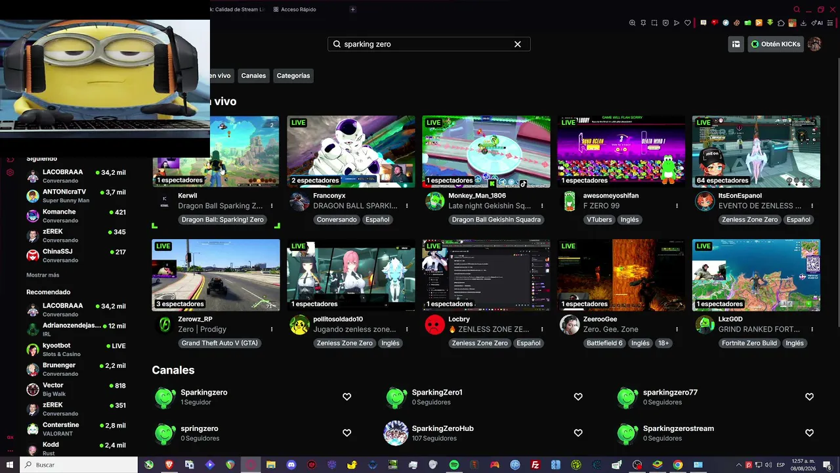Click the Obtén KICKs button
Image resolution: width=840 pixels, height=473 pixels.
(775, 44)
